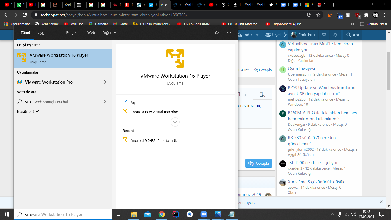Open the Xbox One S çözünürlük düşük thread
The image size is (391, 220).
tap(316, 182)
